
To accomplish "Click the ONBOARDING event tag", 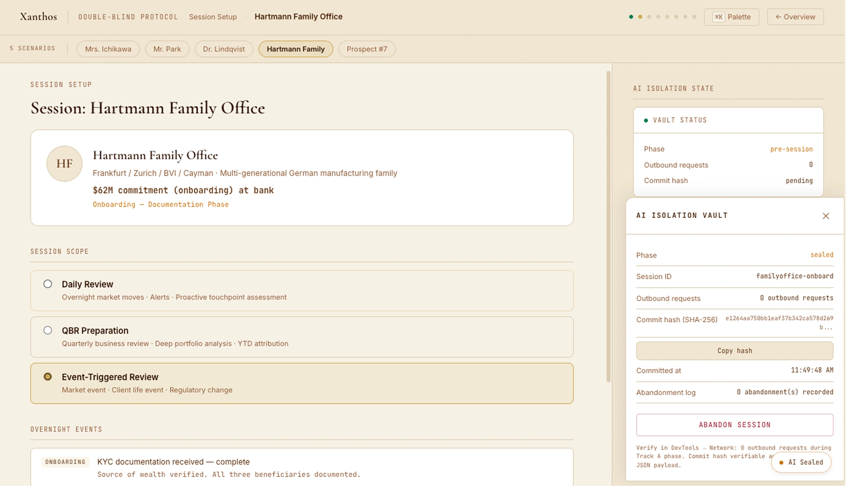I will pyautogui.click(x=65, y=462).
